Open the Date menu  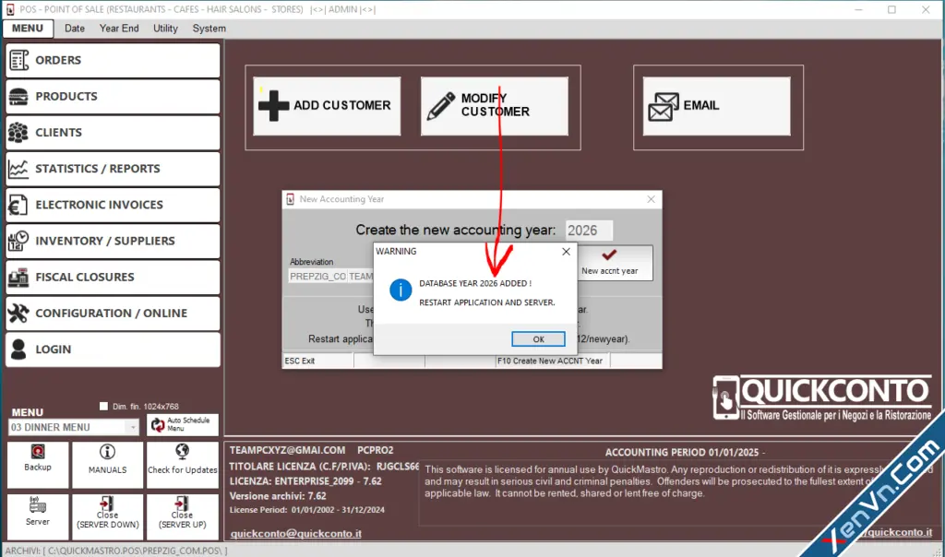click(x=75, y=29)
